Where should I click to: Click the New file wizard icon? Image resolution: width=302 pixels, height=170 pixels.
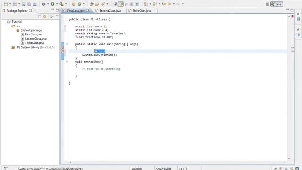(x=6, y=4)
